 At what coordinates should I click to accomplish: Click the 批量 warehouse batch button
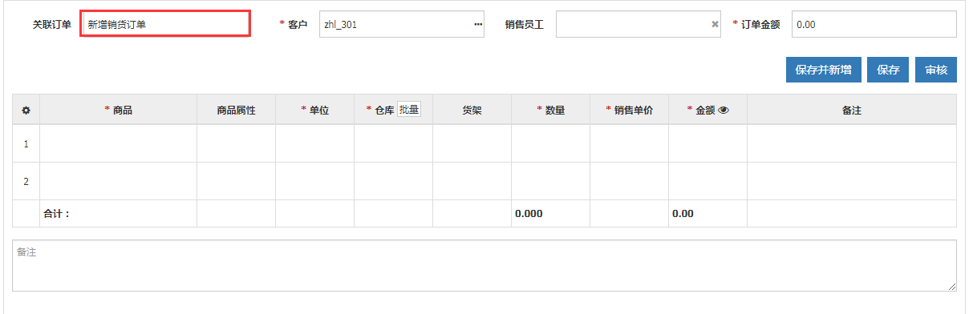[x=409, y=110]
